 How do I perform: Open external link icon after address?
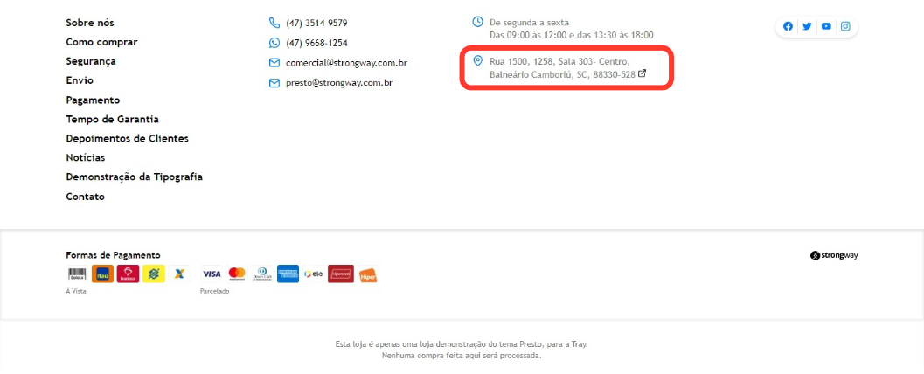[x=643, y=74]
